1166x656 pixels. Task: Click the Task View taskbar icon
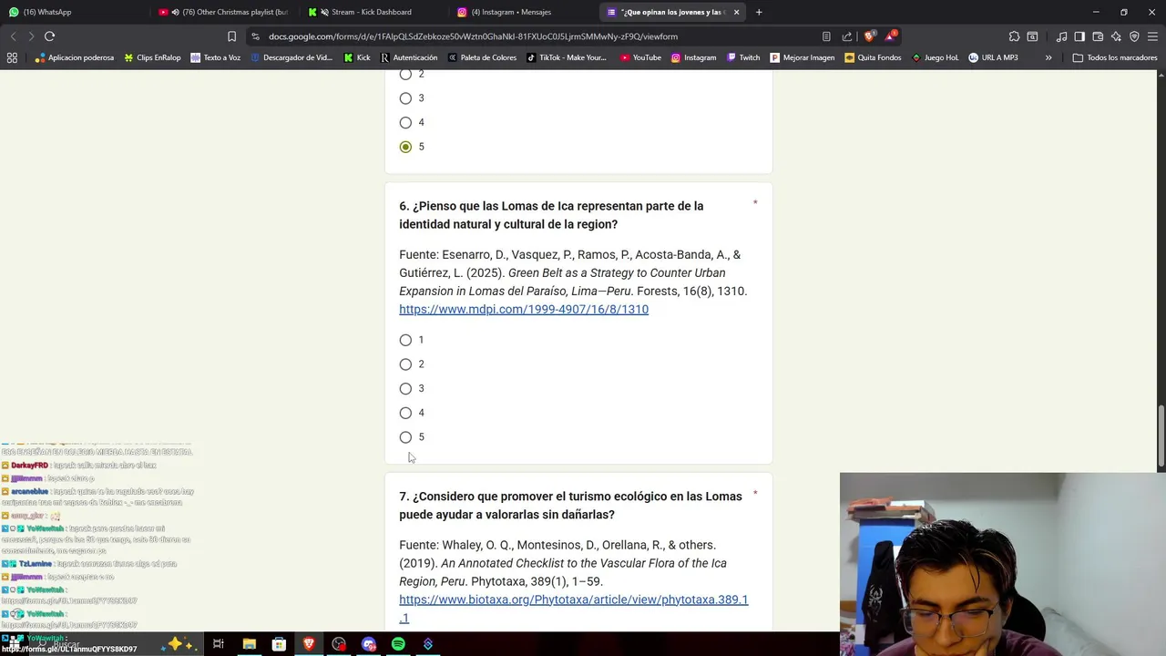[x=219, y=644]
